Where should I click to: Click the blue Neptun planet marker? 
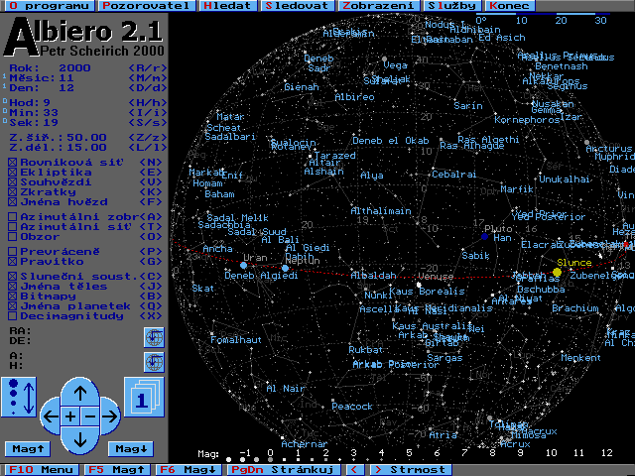285,269
